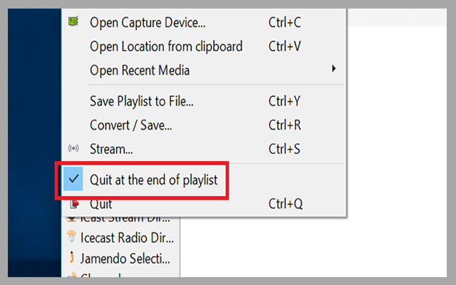Click the Open Capture Device icon
Viewport: 456px width, 285px height.
coord(73,22)
